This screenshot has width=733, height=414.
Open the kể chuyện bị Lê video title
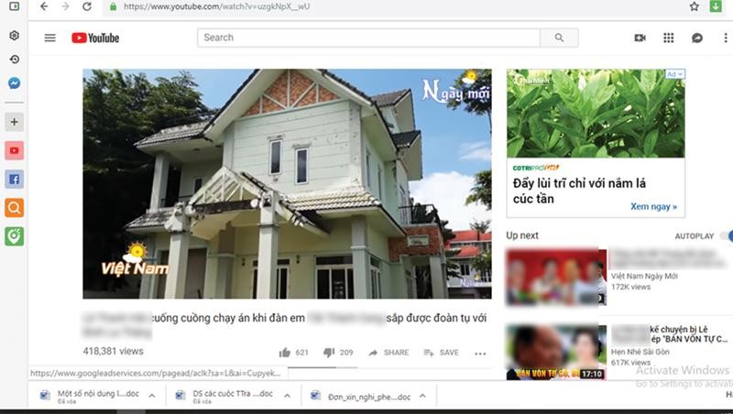(x=670, y=334)
